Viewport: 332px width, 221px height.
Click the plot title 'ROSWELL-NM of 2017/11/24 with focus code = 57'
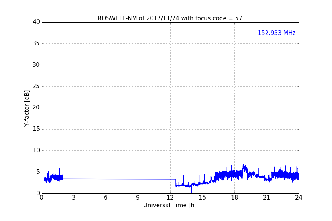click(170, 18)
